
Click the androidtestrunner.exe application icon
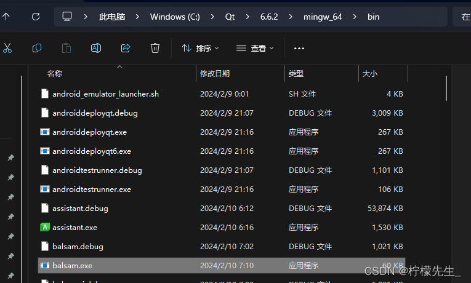(x=45, y=189)
